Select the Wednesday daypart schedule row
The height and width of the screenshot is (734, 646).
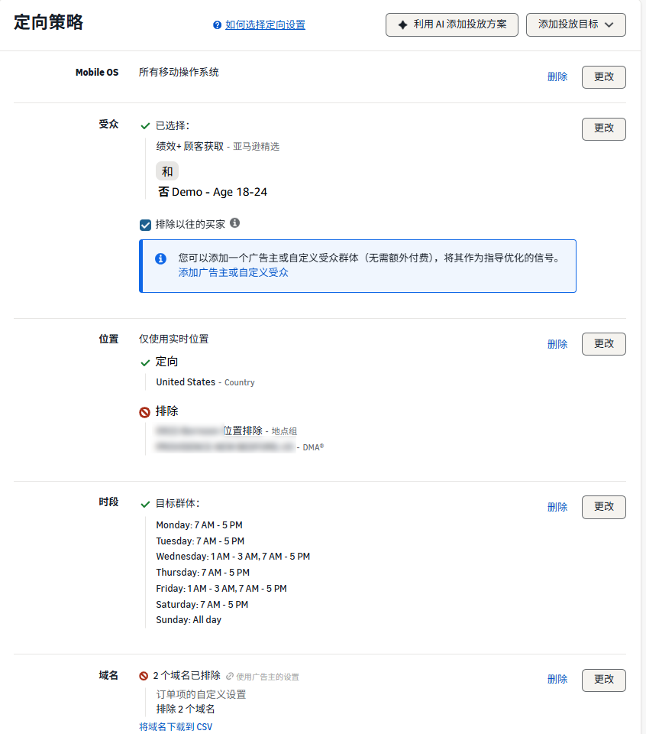[x=233, y=557]
